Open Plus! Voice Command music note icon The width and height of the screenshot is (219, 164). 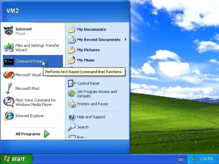click(9, 102)
